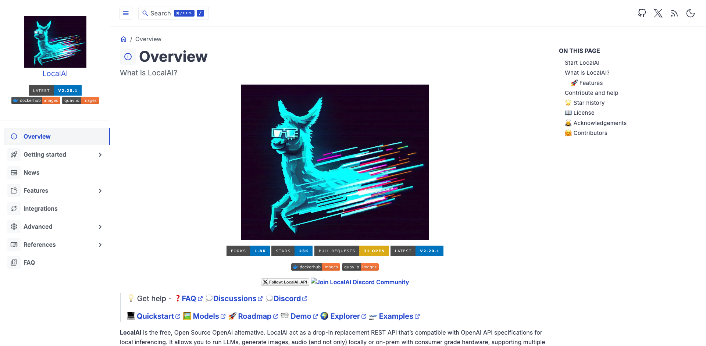Screen dimensions: 706x346
Task: Expand the Features section chevron
Action: pyautogui.click(x=100, y=191)
